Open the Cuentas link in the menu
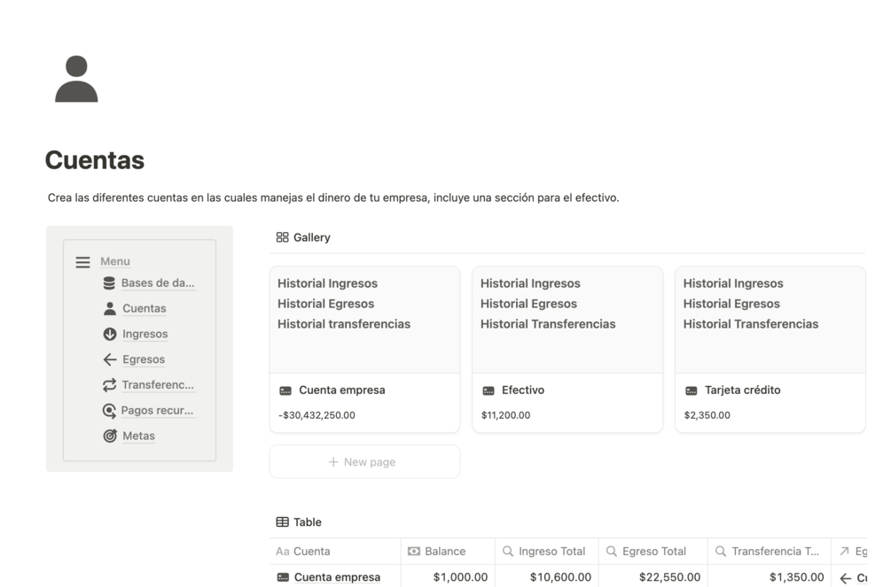Viewport: 891px width, 587px height. tap(145, 309)
